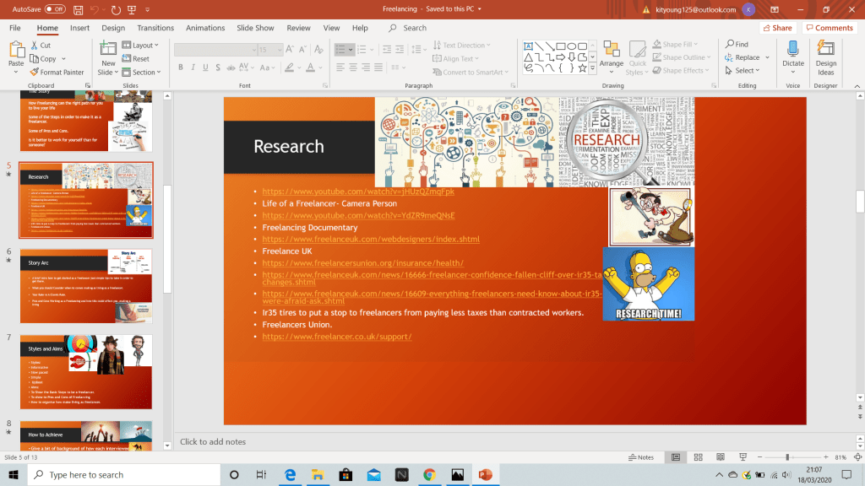Open the Arrange tool
This screenshot has height=486, width=865.
612,57
